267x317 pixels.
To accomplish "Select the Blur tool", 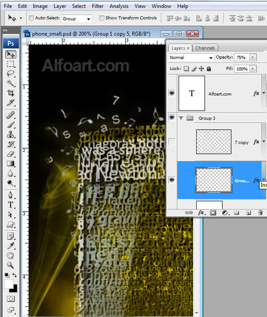I will tap(10, 173).
